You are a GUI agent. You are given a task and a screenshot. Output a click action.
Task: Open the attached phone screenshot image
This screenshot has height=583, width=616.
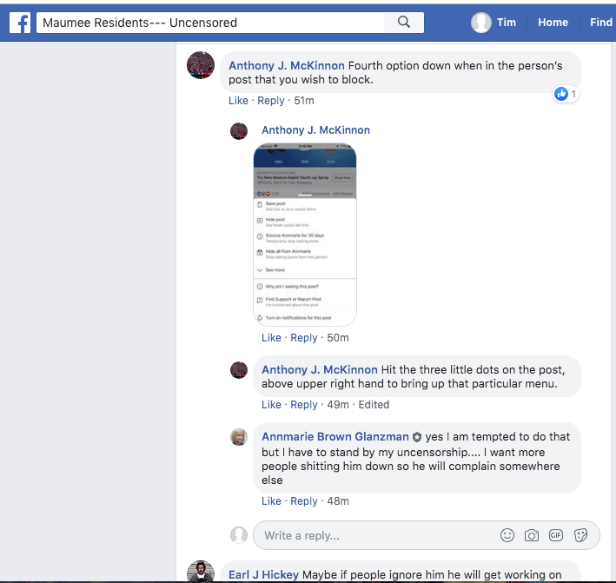(x=305, y=234)
